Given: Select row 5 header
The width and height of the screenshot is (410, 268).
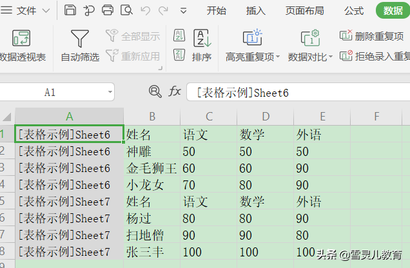Looking at the screenshot, I should pos(7,201).
